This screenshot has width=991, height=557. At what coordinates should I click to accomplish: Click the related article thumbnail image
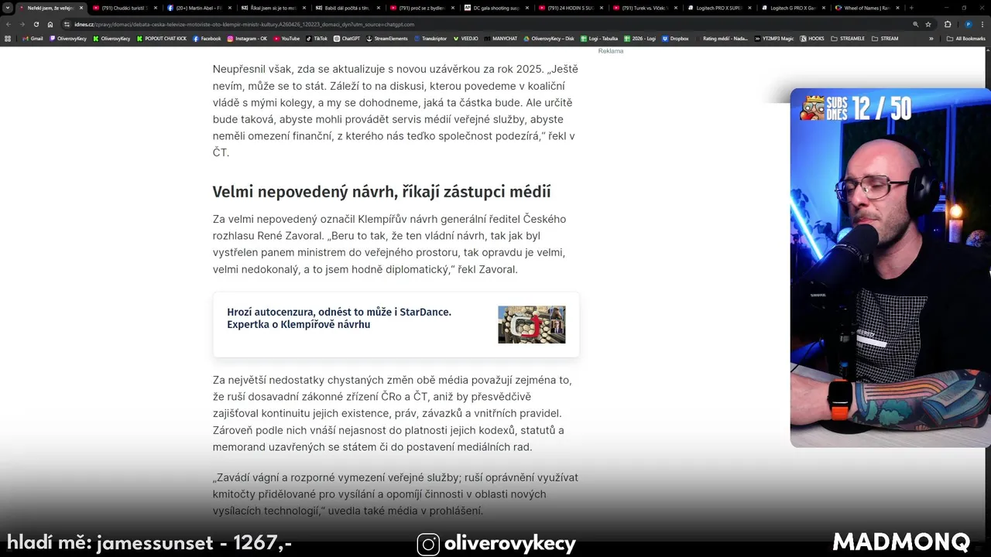531,324
